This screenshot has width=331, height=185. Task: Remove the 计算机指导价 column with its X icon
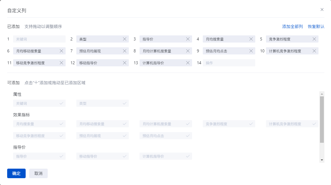click(x=188, y=63)
